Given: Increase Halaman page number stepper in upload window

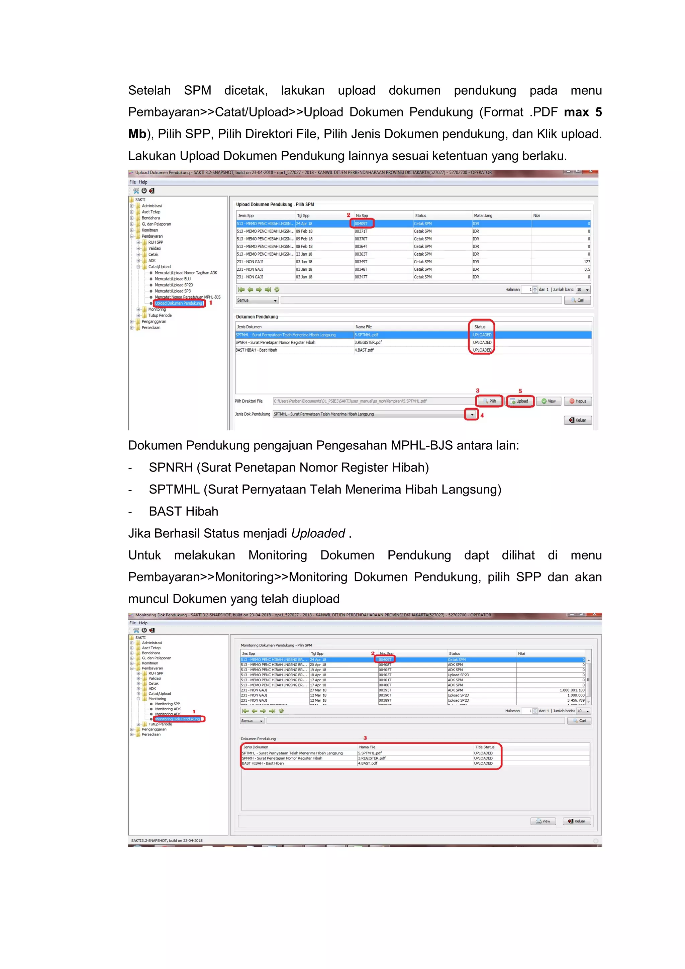Looking at the screenshot, I should pyautogui.click(x=535, y=288).
